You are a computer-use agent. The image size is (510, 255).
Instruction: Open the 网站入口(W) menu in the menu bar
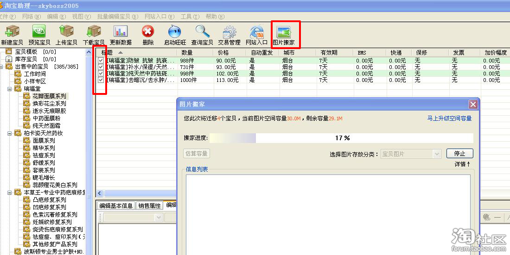(159, 17)
